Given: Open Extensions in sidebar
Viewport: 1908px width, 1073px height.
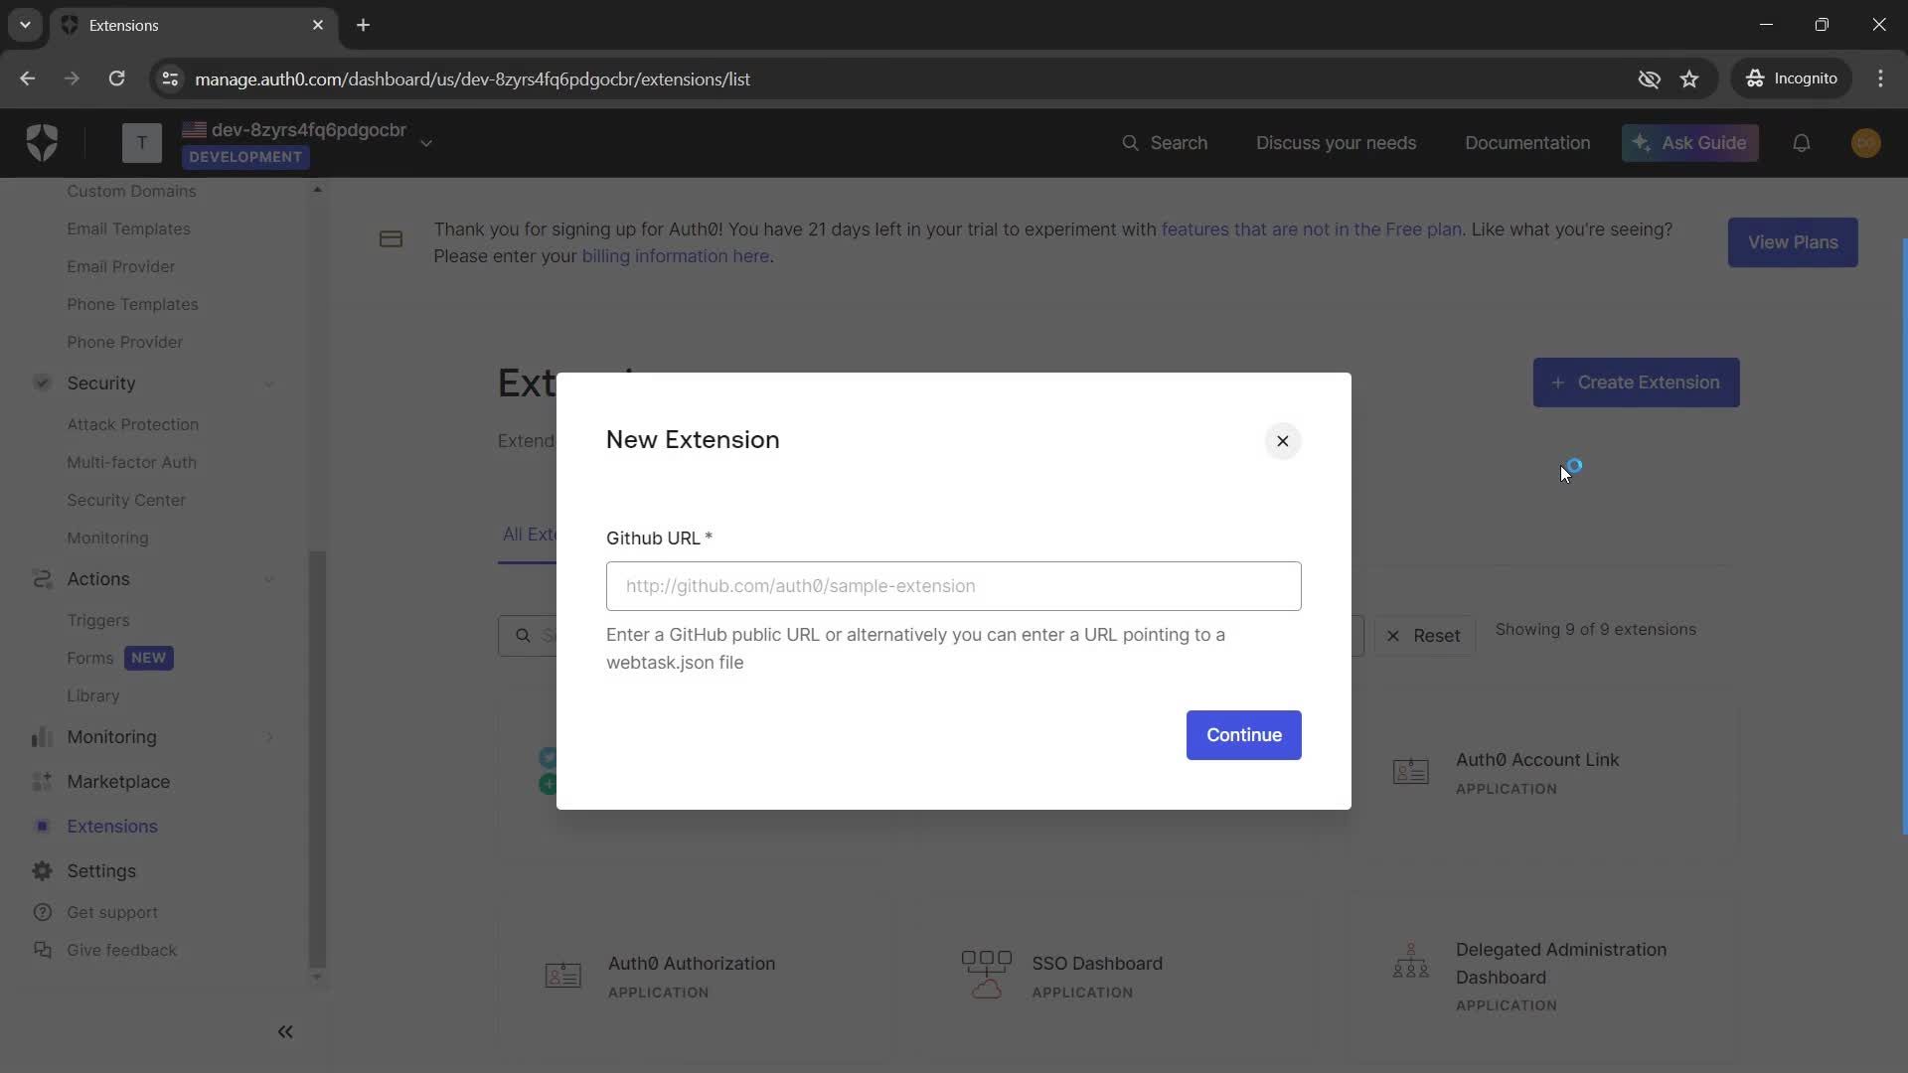Looking at the screenshot, I should 111,827.
